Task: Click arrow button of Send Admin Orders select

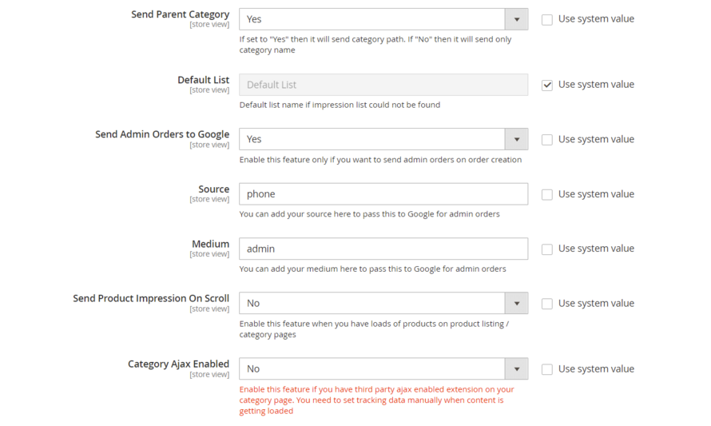Action: coord(516,139)
